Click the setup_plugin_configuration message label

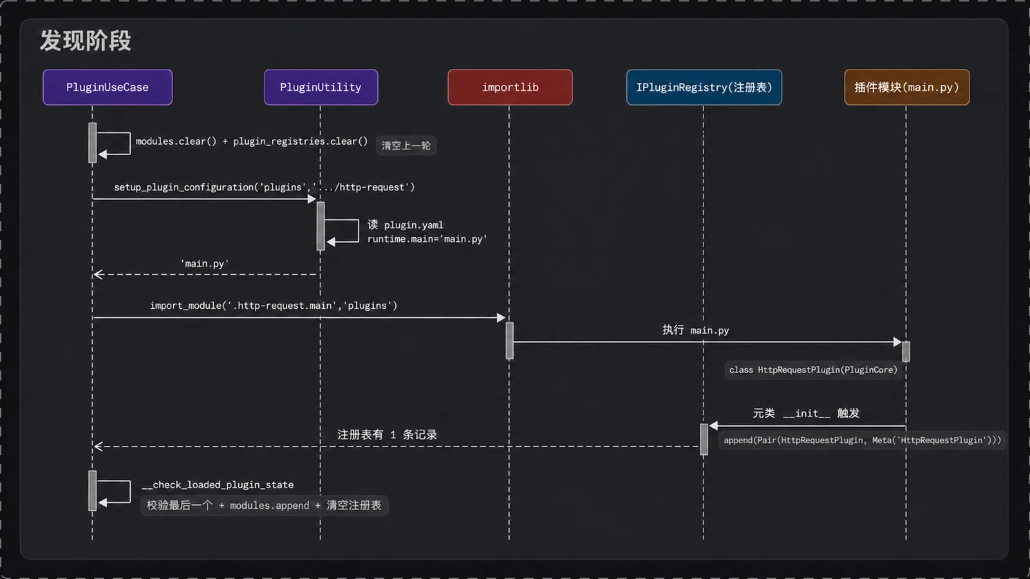265,187
